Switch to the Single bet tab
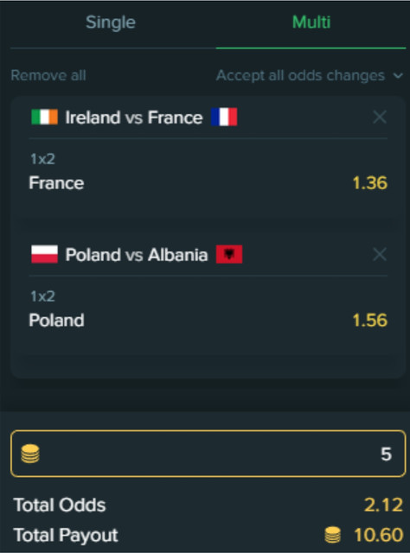 pyautogui.click(x=111, y=22)
